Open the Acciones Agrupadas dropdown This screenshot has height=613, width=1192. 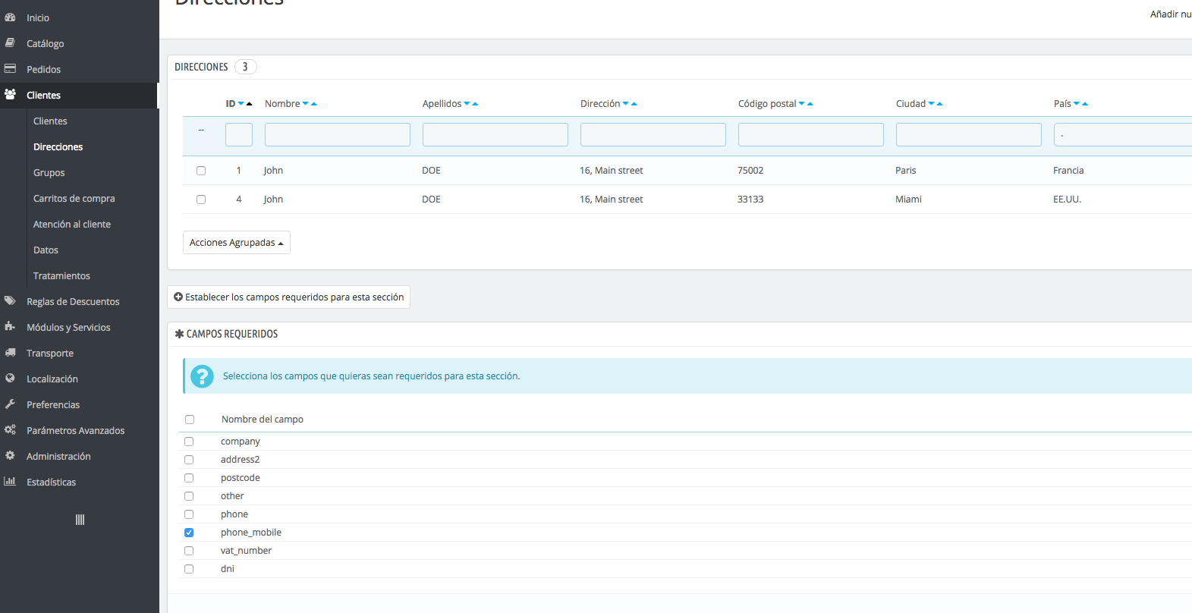[236, 243]
